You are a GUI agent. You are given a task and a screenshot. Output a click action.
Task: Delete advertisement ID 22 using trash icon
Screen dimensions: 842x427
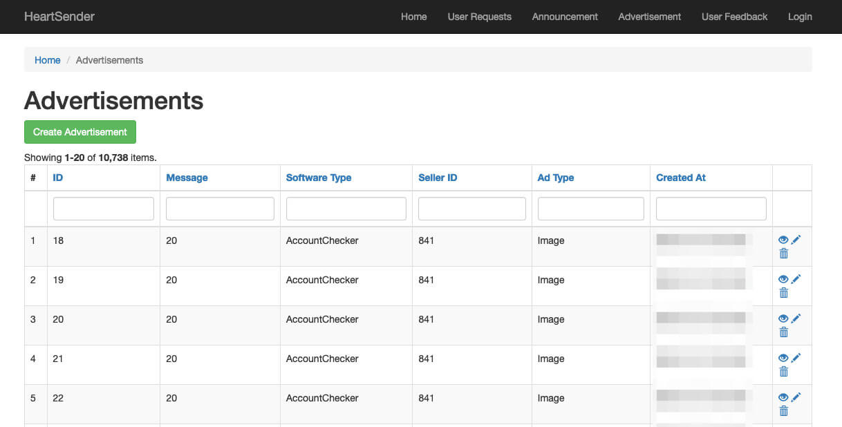[x=783, y=411]
